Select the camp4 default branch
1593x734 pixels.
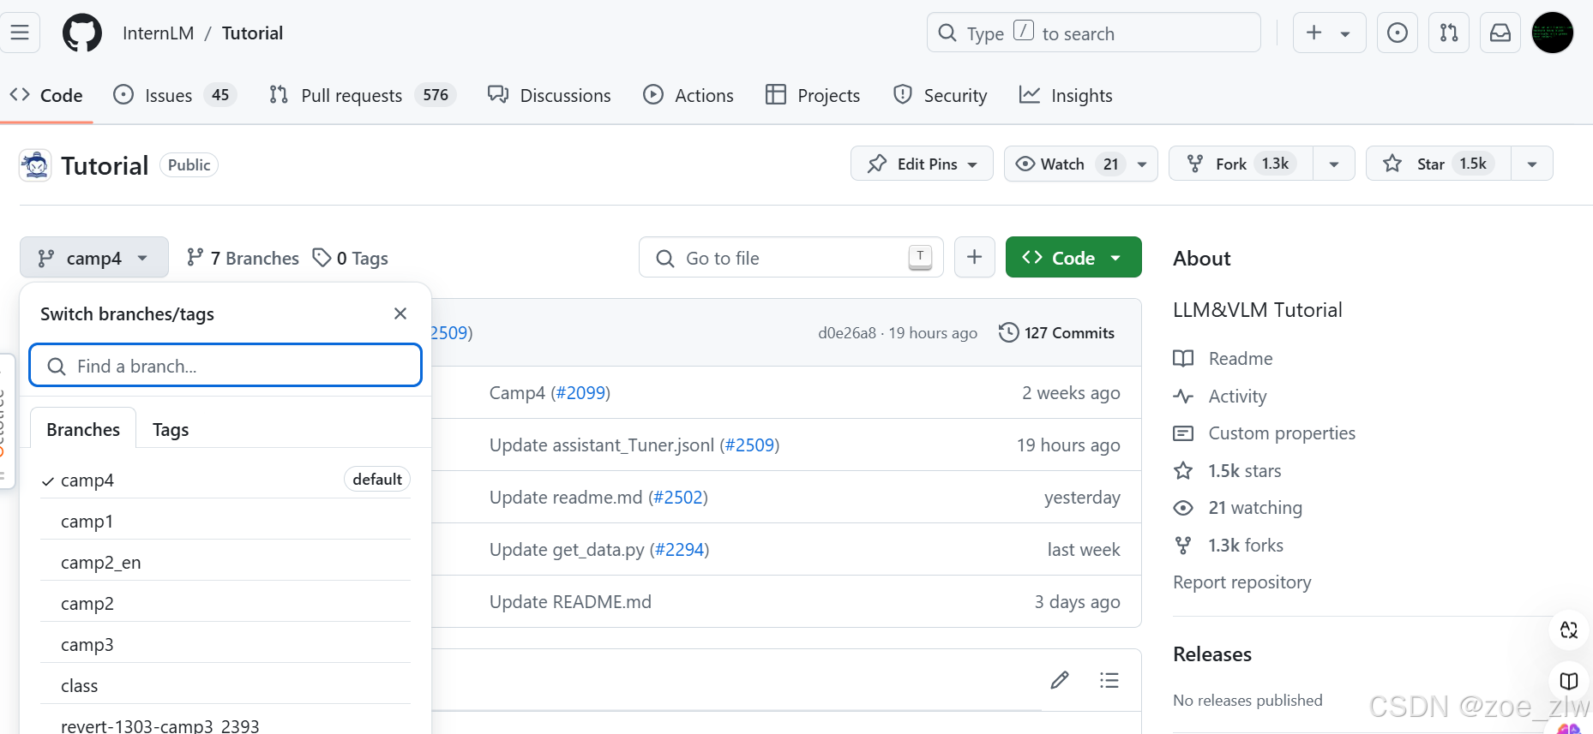coord(225,480)
